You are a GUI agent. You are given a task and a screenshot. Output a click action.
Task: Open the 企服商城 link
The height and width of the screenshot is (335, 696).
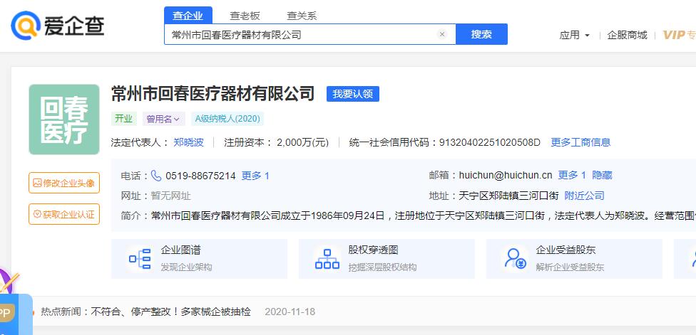tap(627, 35)
